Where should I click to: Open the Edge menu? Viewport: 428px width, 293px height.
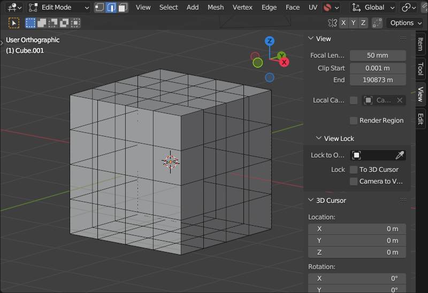269,7
